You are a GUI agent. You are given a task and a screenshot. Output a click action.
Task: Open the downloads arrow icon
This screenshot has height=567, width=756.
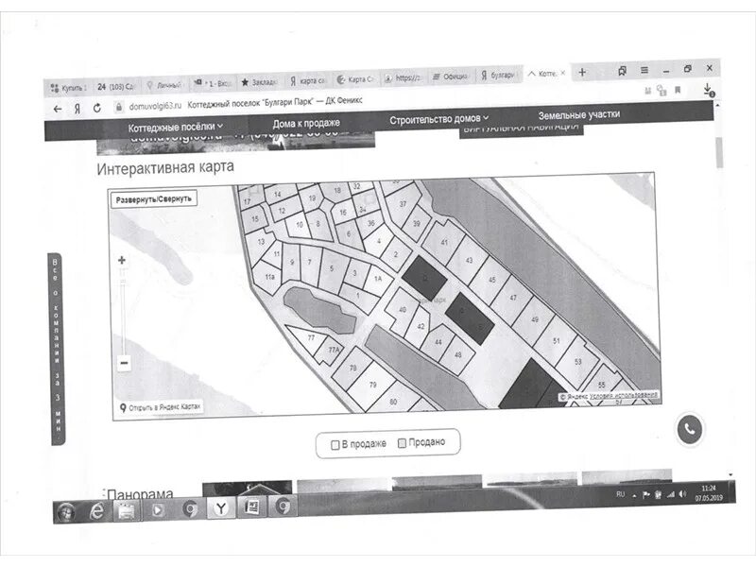coord(708,90)
